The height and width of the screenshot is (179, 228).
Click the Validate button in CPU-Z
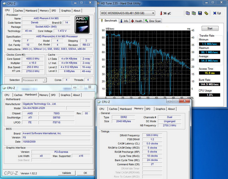tap(66, 173)
